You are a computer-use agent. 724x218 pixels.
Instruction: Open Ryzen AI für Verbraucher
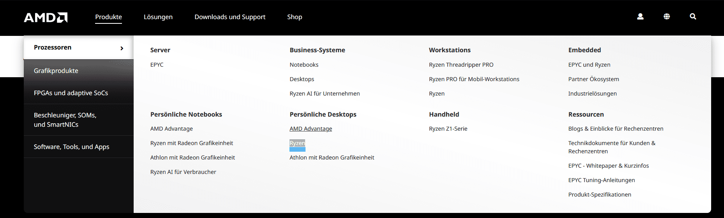pos(183,172)
